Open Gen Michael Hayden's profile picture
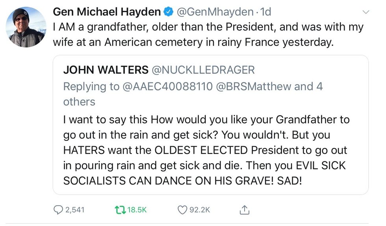386x226 pixels. point(26,27)
